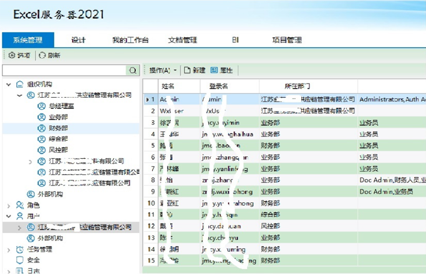This screenshot has height=274, width=426.
Task: Open the 属性 properties icon
Action: (x=215, y=70)
